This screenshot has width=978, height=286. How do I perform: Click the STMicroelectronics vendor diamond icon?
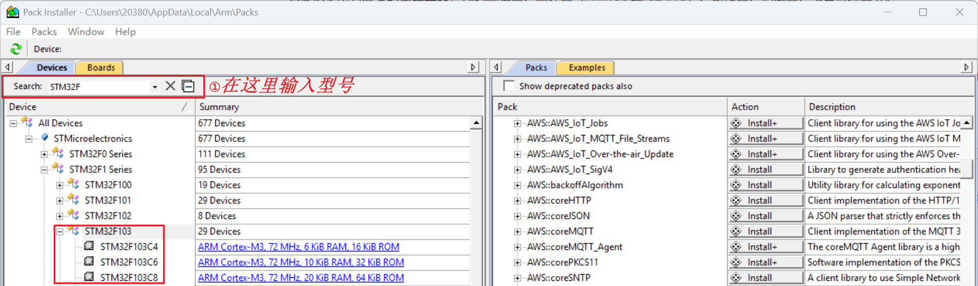point(45,138)
